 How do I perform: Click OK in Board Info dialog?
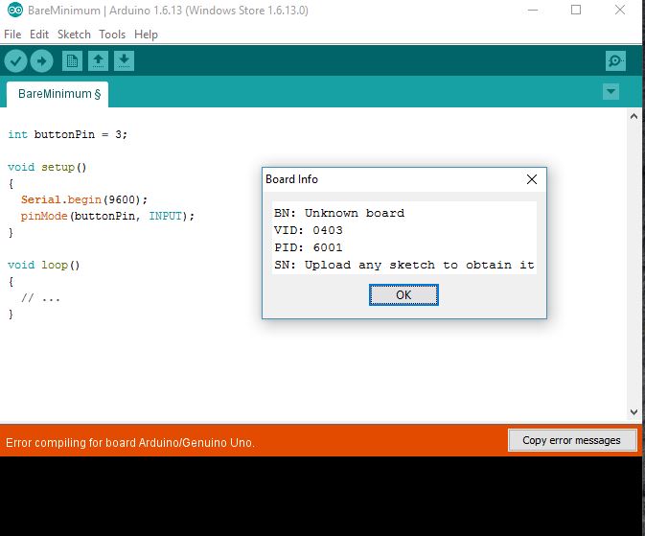pos(403,294)
